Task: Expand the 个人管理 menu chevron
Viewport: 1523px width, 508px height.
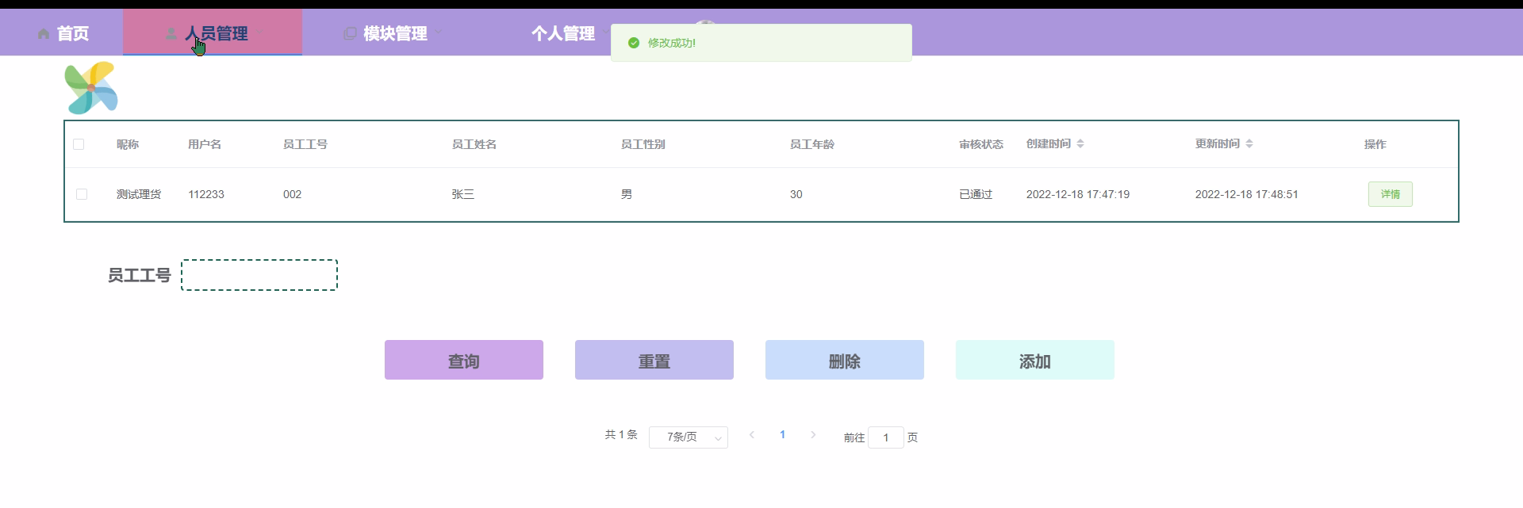Action: (606, 32)
